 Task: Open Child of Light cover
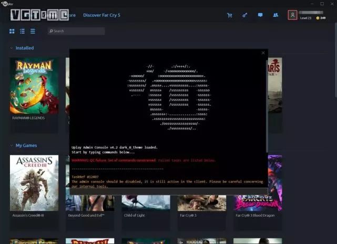pos(146,202)
